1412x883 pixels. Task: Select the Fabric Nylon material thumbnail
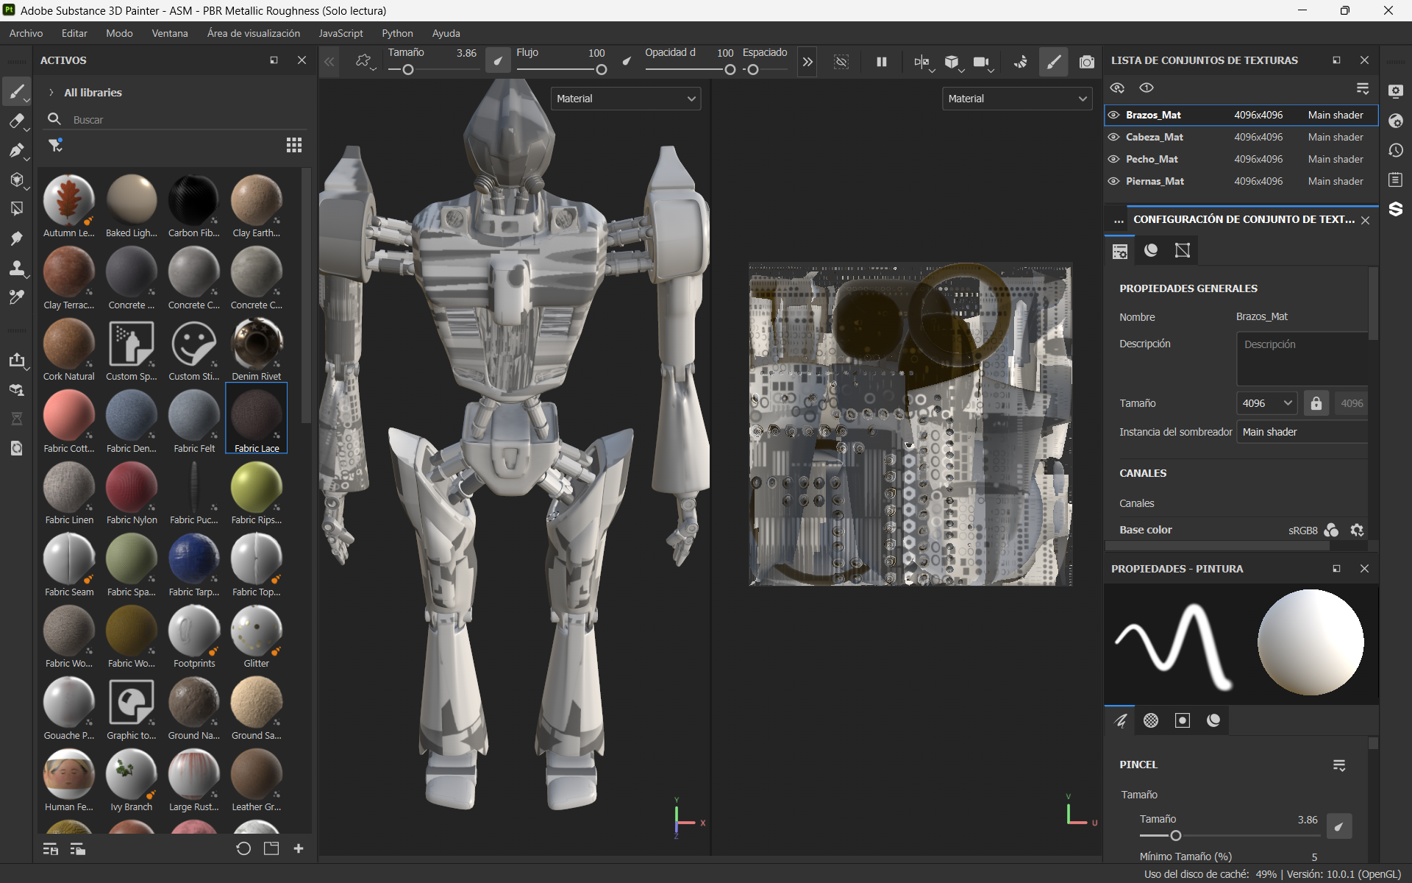click(x=132, y=488)
